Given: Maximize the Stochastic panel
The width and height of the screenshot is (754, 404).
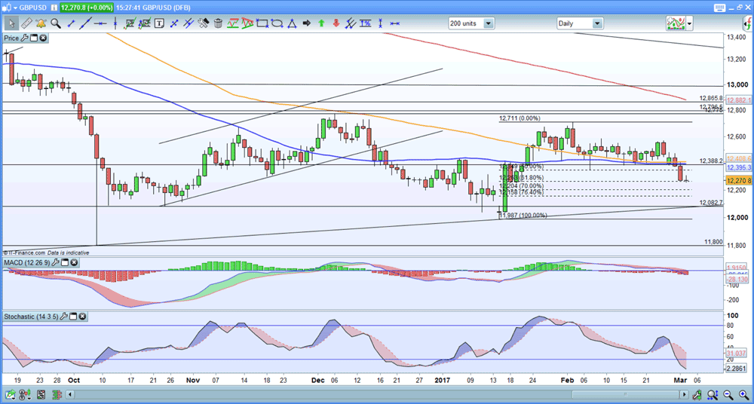Looking at the screenshot, I should pos(74,317).
